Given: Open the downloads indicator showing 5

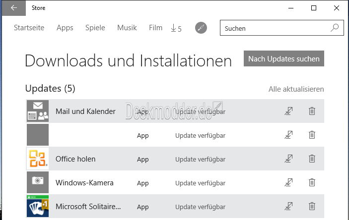Looking at the screenshot, I should [x=176, y=28].
